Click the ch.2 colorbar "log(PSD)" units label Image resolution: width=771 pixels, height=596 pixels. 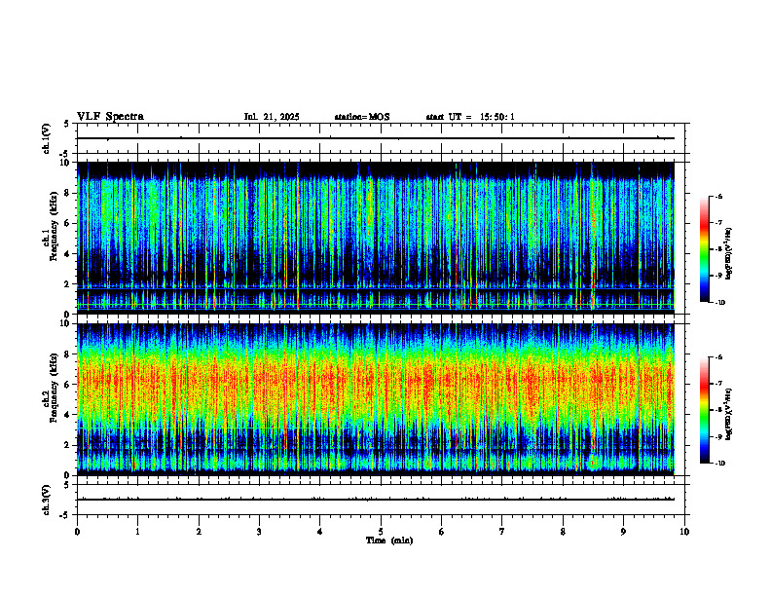click(x=729, y=414)
